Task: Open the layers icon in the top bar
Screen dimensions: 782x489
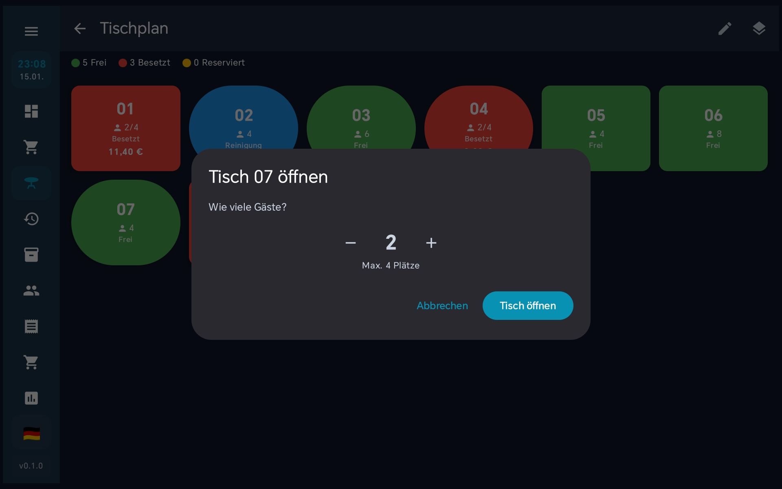Action: coord(759,29)
